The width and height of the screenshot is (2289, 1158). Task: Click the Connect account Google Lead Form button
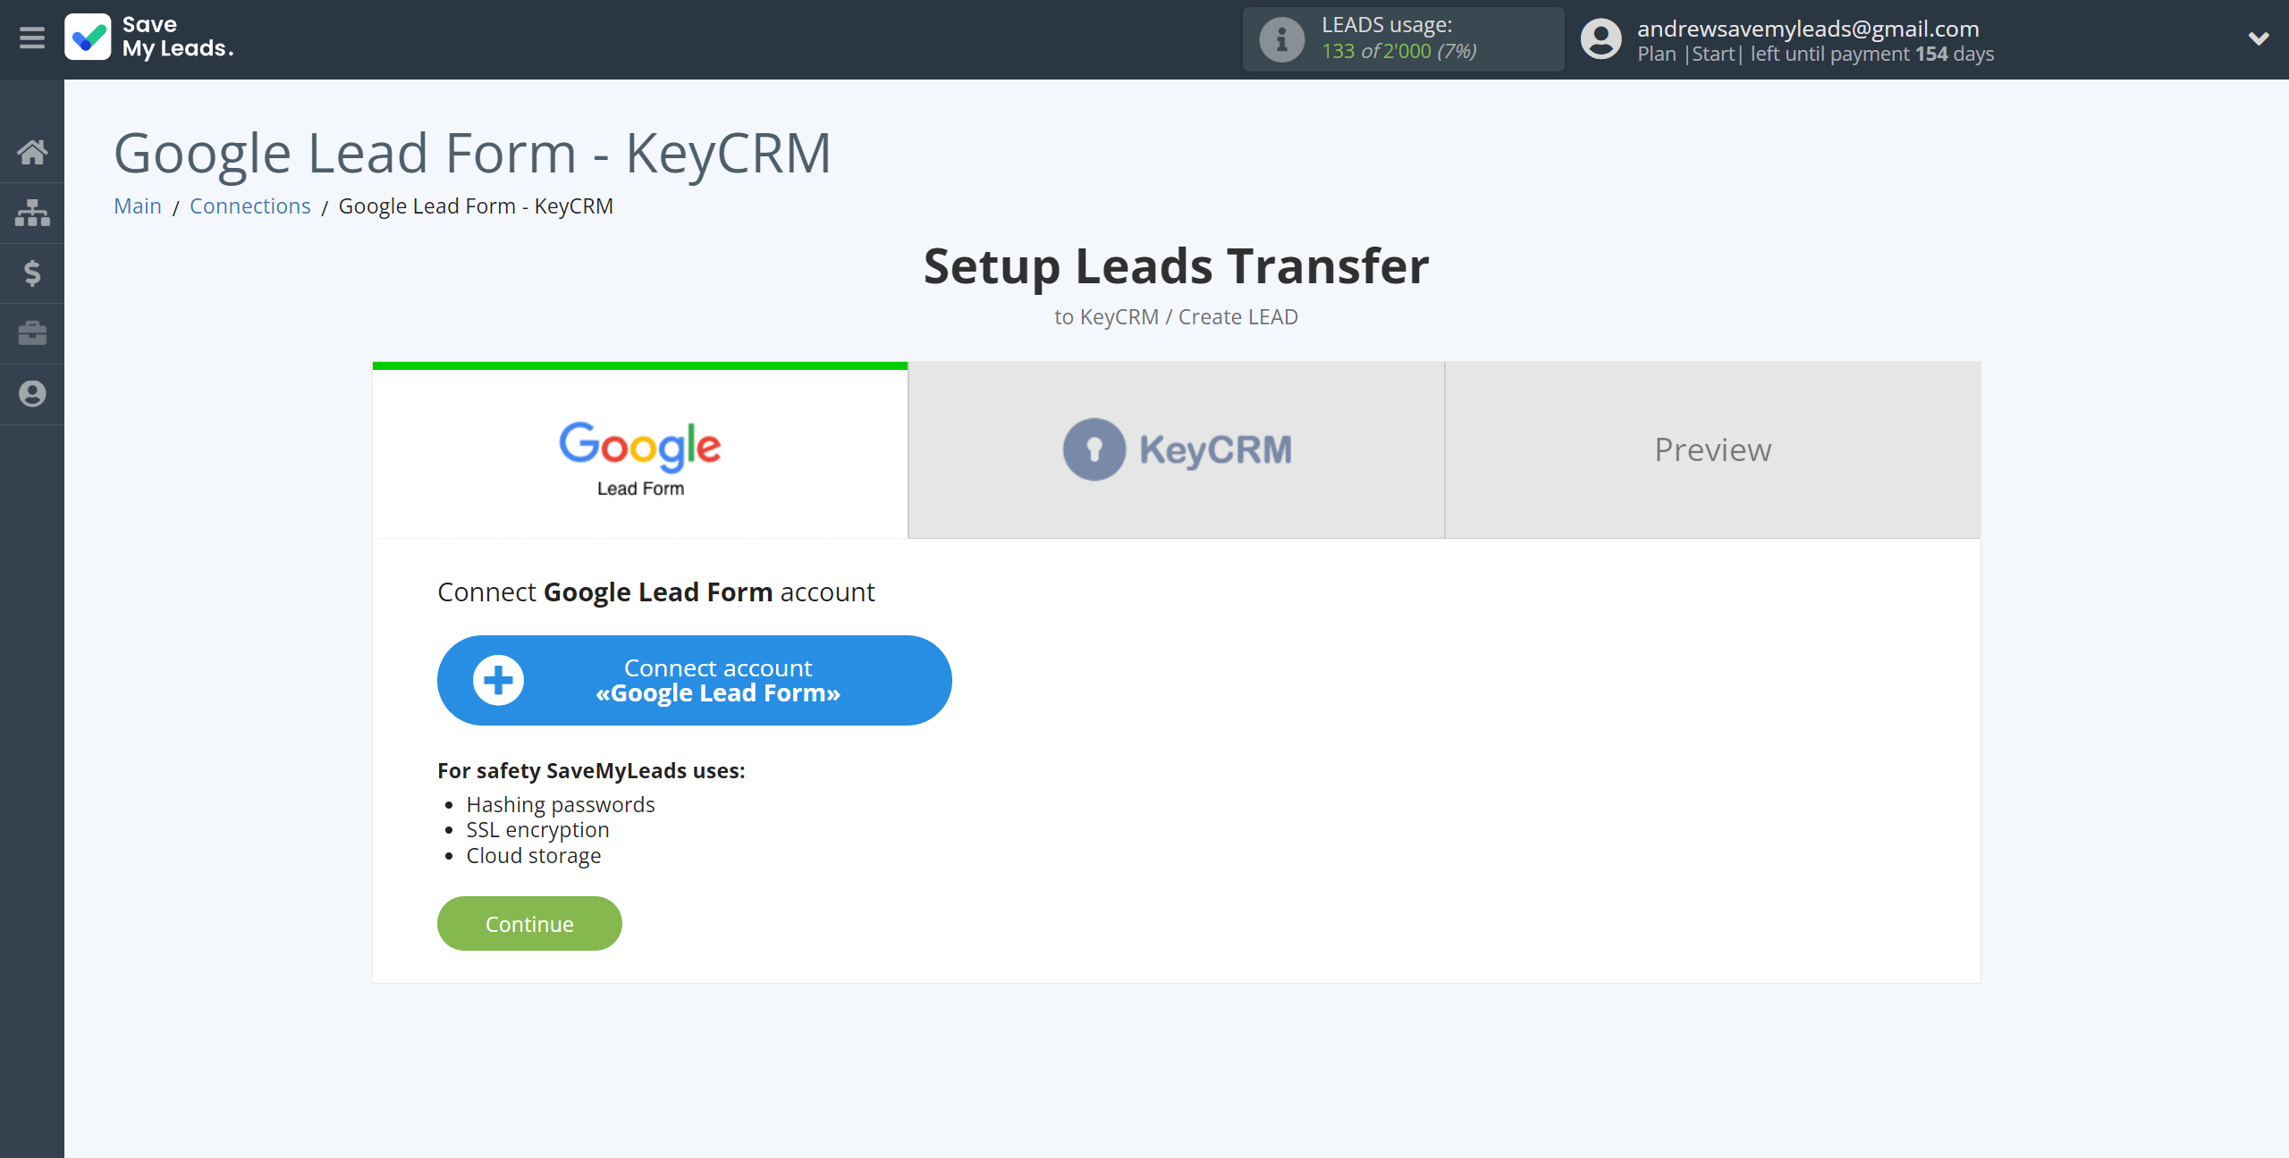(x=695, y=679)
